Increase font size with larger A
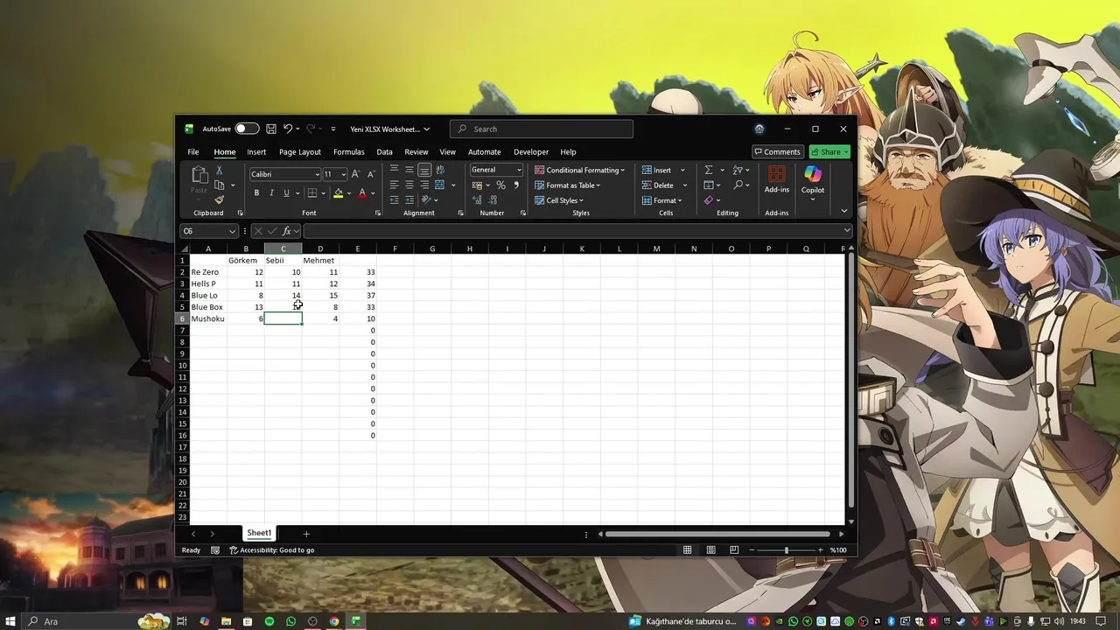Viewport: 1120px width, 630px height. [355, 174]
